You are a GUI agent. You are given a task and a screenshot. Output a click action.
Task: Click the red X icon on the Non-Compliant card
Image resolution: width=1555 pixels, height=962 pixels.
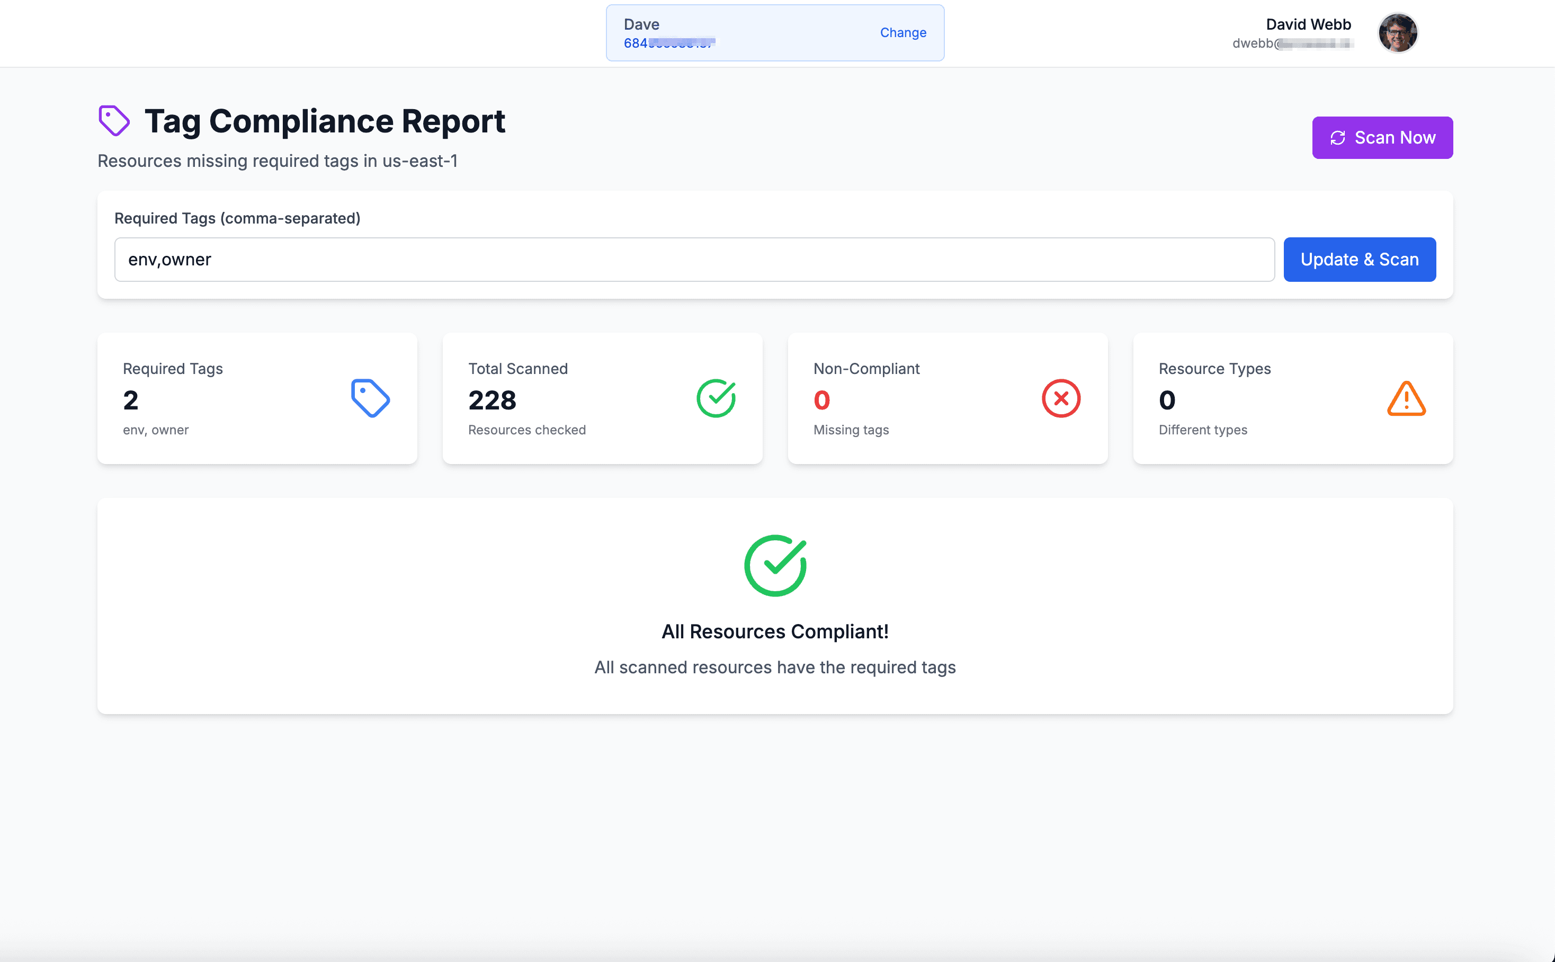(x=1060, y=398)
